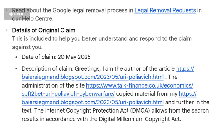Screen dimensions: 218x131
Task: Click the bullet beside Date of claim
Action: coord(16,57)
